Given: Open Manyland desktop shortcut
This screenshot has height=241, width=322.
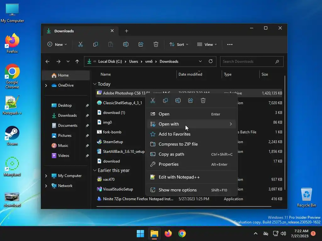Looking at the screenshot, I should pyautogui.click(x=12, y=167).
